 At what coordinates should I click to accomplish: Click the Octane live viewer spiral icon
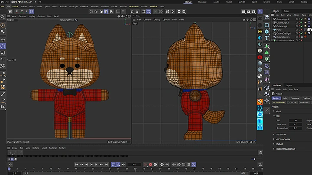[260, 19]
